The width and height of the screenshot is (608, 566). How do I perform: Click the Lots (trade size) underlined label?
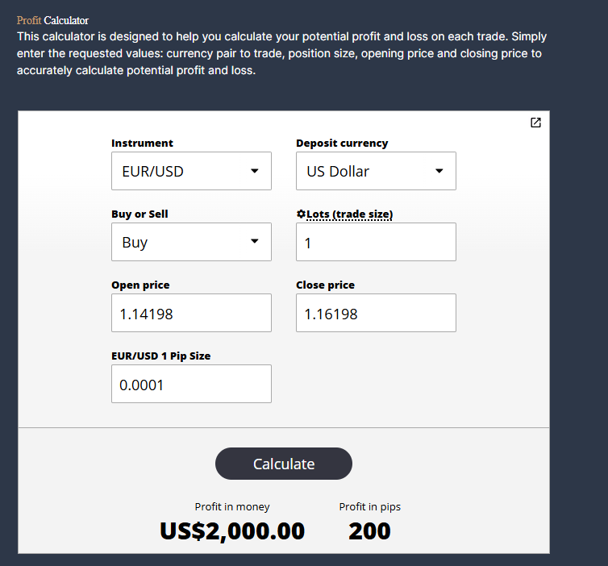tap(349, 214)
